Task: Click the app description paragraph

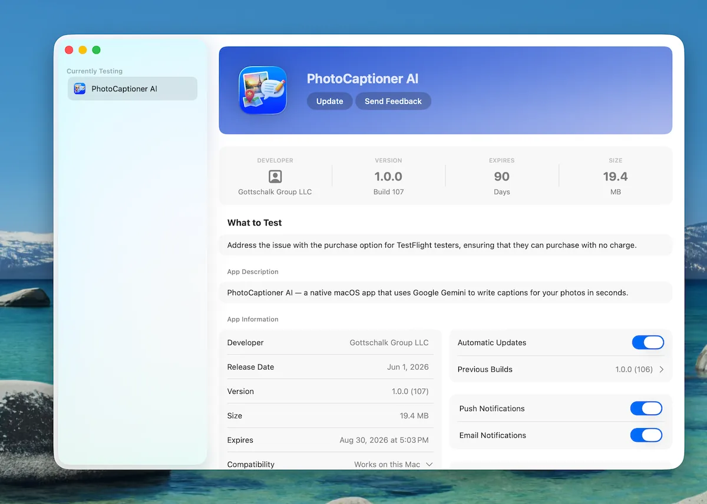Action: pos(428,293)
